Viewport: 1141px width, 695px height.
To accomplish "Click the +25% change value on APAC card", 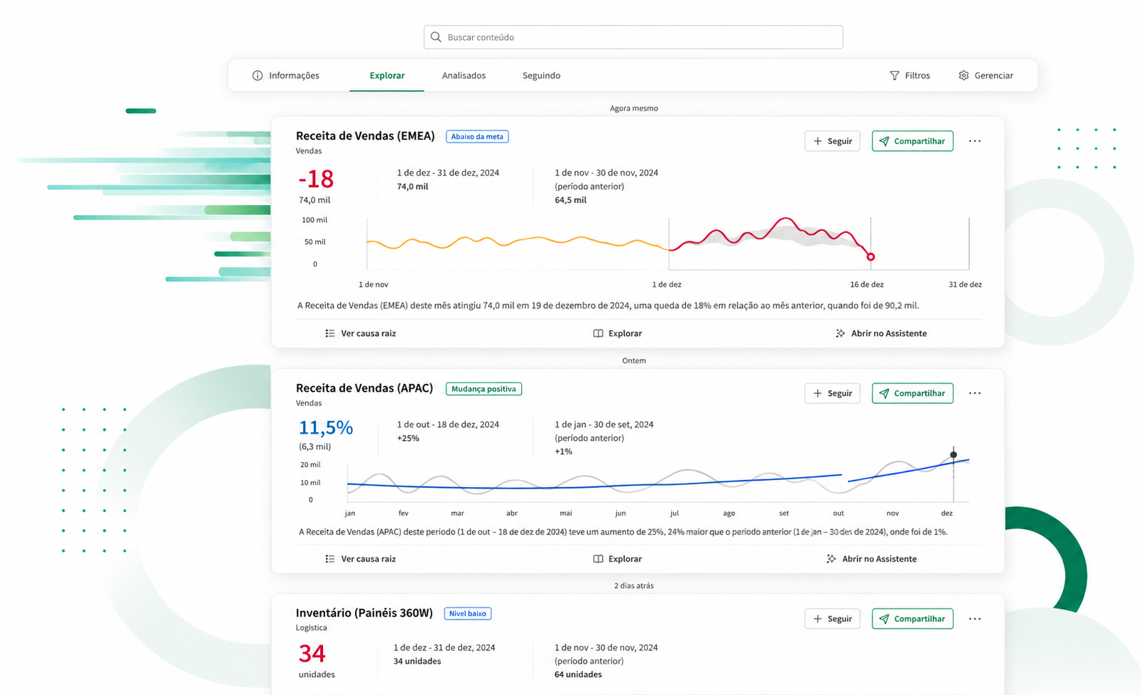I will pyautogui.click(x=408, y=438).
